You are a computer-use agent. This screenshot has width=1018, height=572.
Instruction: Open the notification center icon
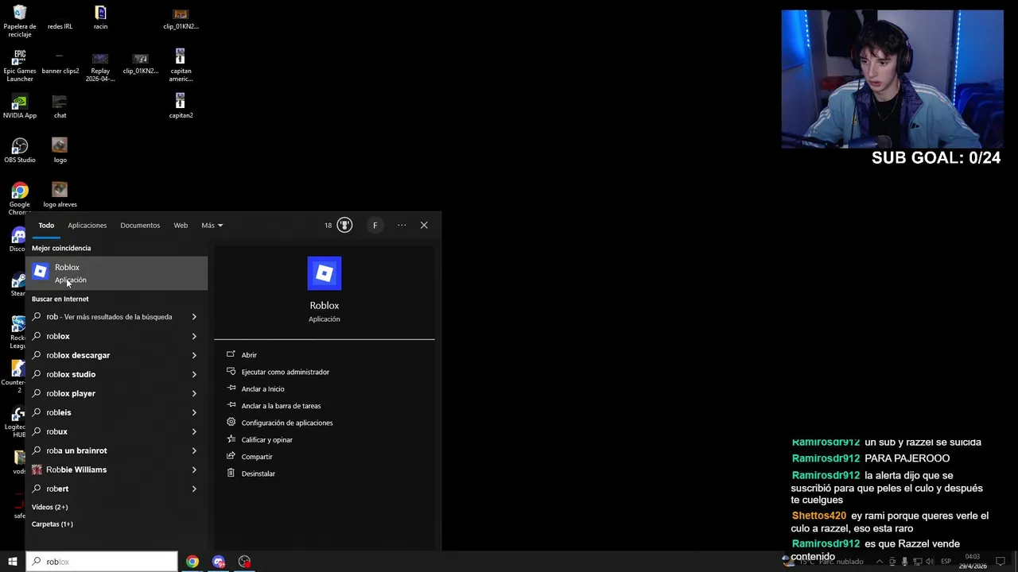click(1001, 562)
